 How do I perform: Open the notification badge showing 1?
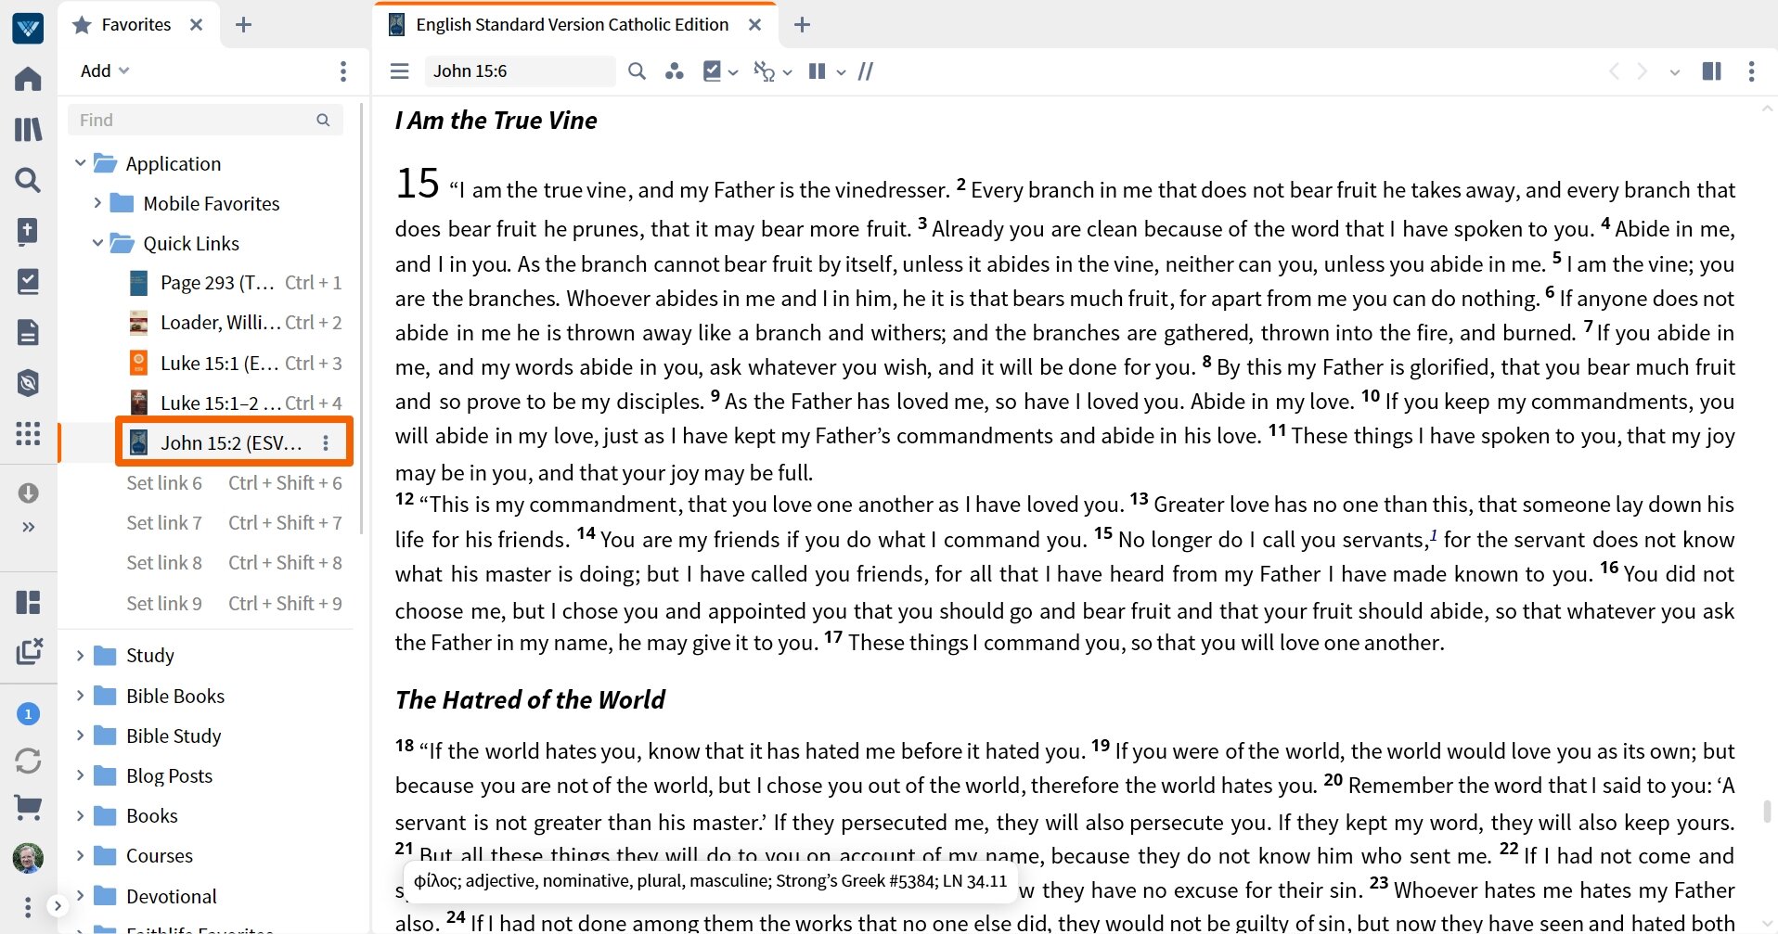[28, 713]
